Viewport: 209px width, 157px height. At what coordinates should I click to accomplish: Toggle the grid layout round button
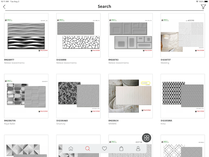click(x=146, y=138)
